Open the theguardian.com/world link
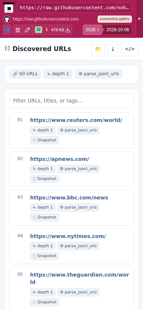 click(80, 278)
